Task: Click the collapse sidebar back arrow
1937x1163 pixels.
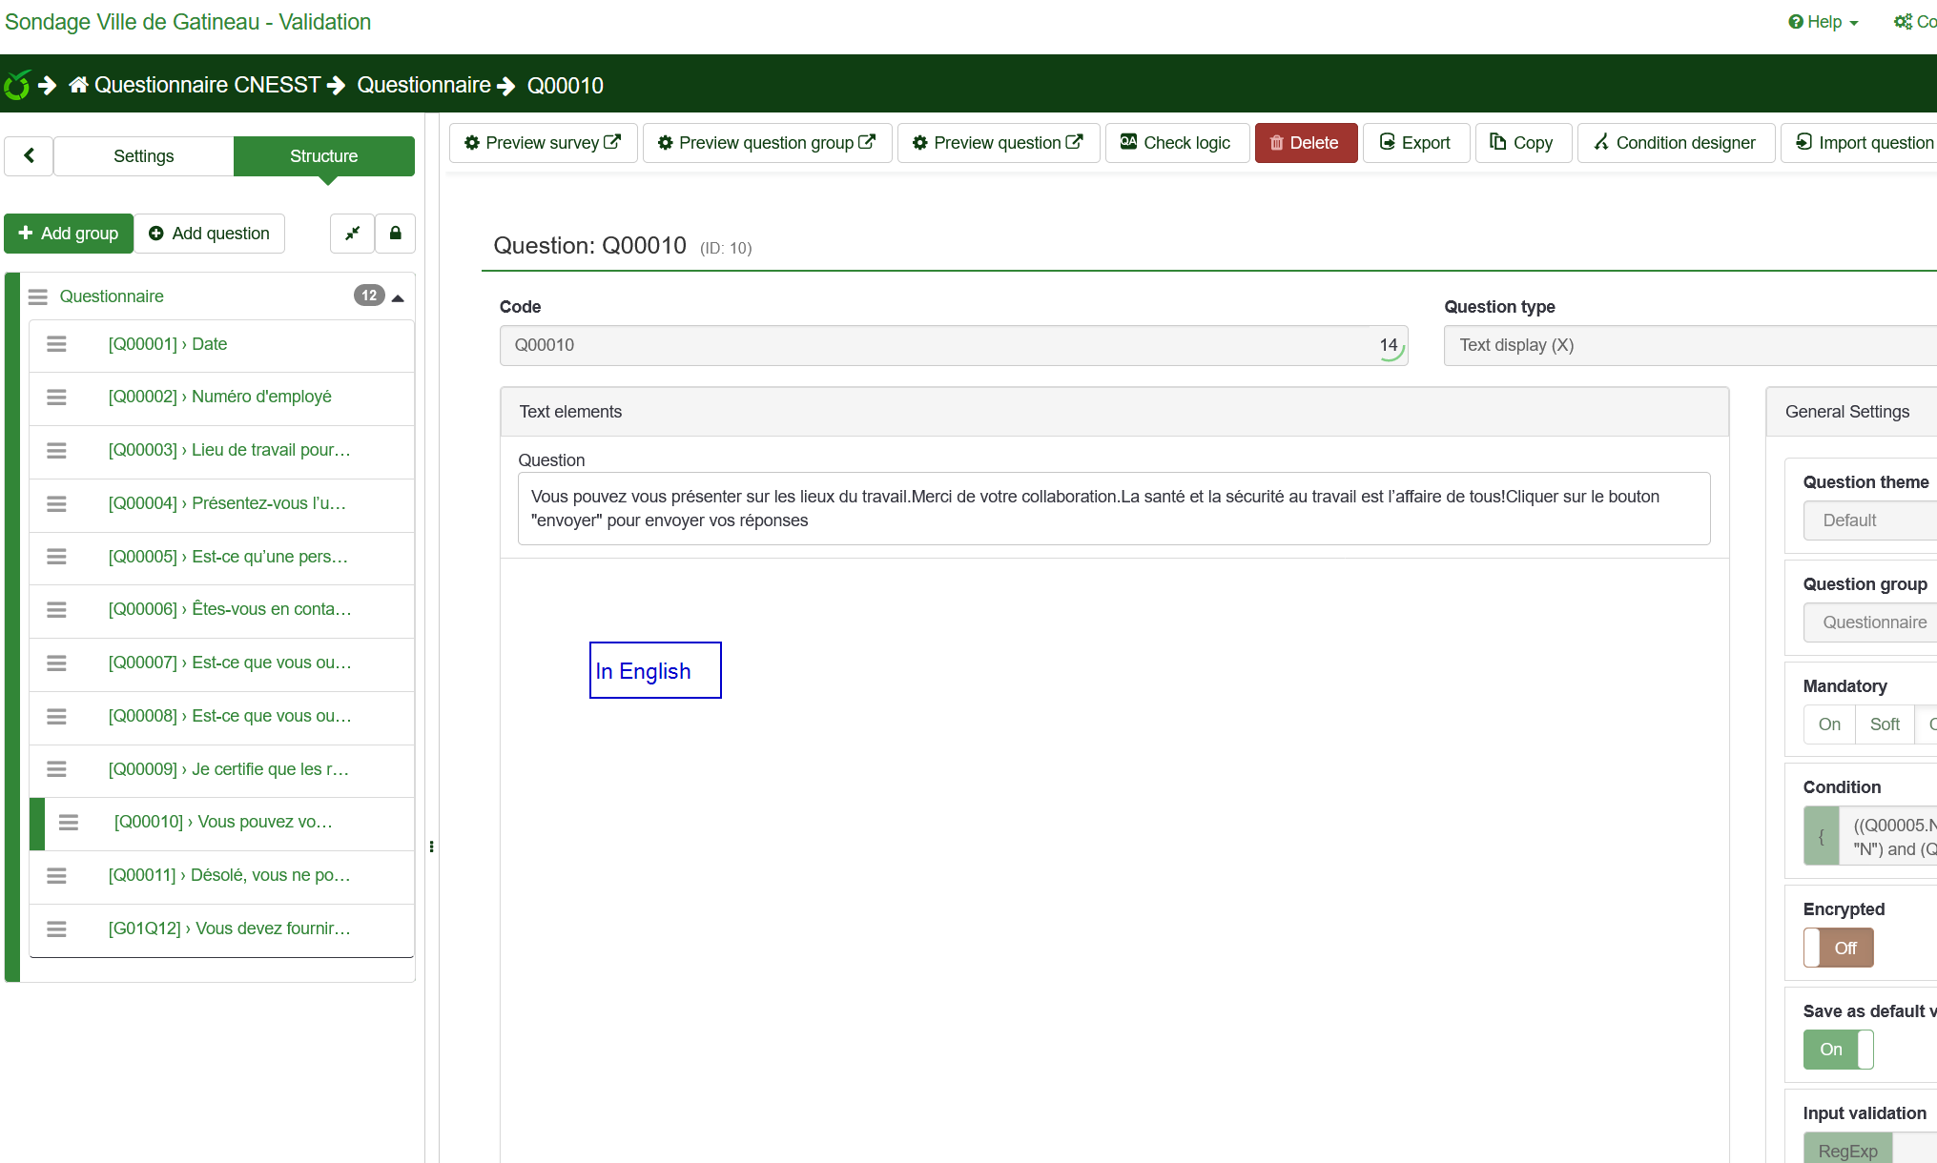Action: pos(29,155)
